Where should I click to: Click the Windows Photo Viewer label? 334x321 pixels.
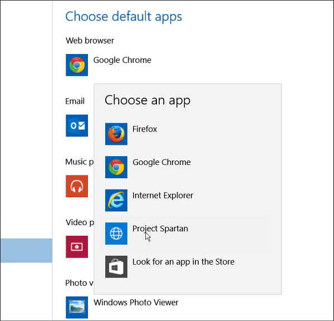(x=136, y=303)
